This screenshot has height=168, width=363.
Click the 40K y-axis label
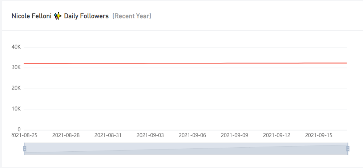pyautogui.click(x=16, y=47)
